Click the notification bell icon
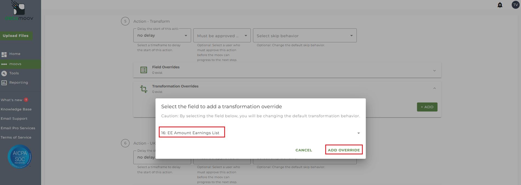The height and width of the screenshot is (185, 521). (500, 5)
